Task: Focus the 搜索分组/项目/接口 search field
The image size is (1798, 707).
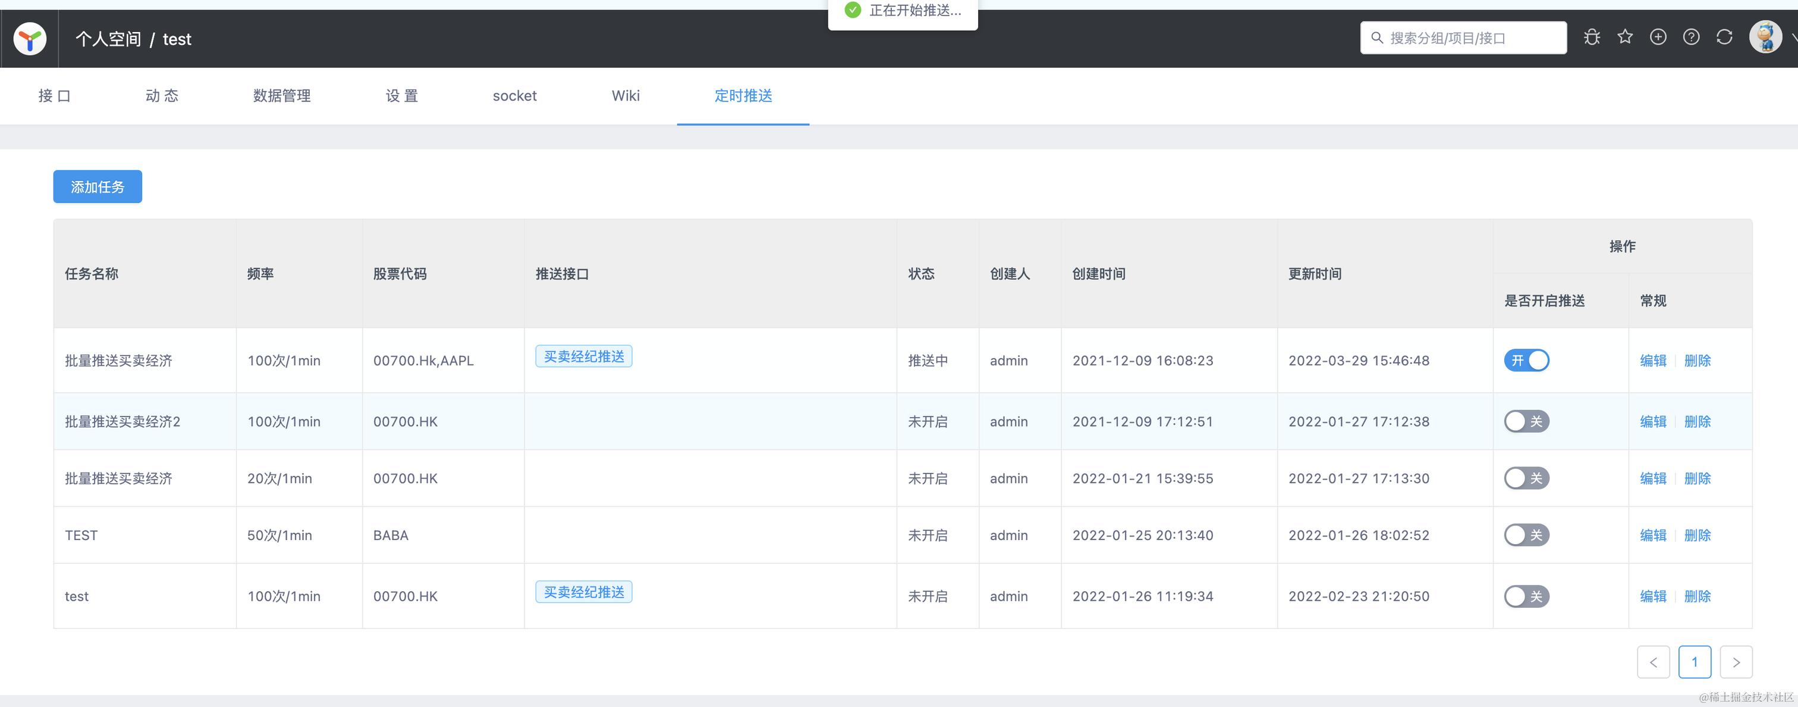Action: (1473, 37)
